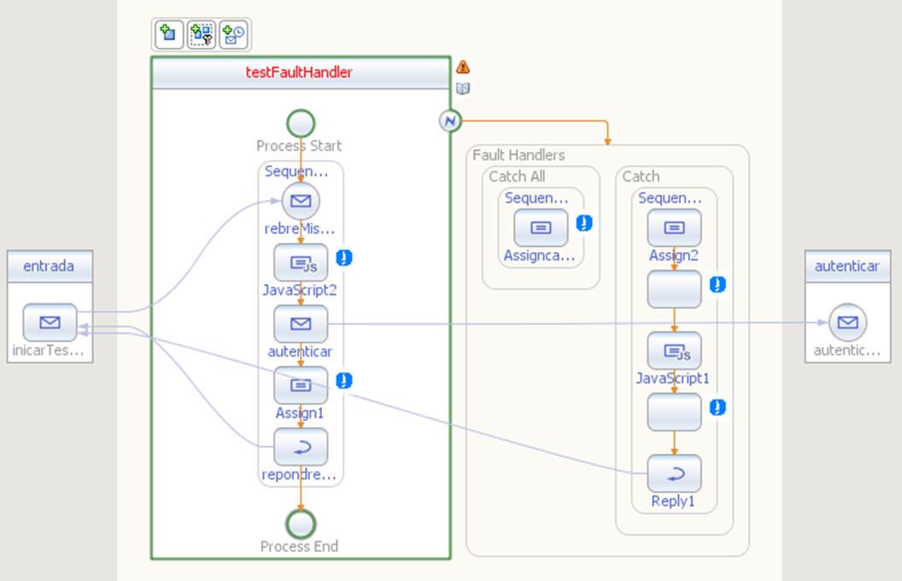Click the testFaultHandler process title header
This screenshot has width=902, height=581.
[301, 73]
